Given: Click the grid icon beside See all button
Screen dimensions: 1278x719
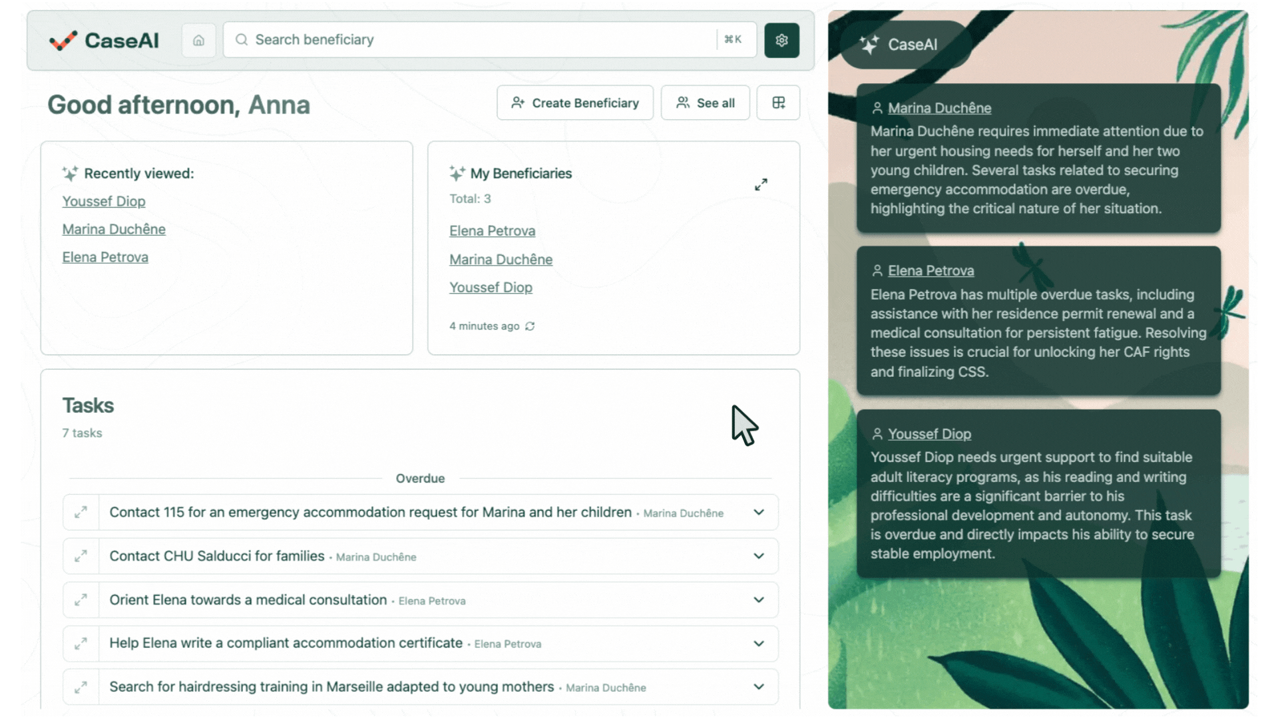Looking at the screenshot, I should click(777, 103).
